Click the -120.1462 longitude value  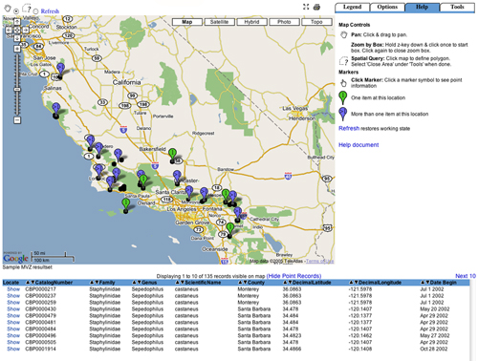pyautogui.click(x=359, y=335)
